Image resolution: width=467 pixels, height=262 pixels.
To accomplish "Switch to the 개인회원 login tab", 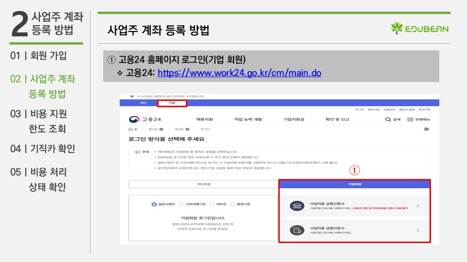I will pyautogui.click(x=203, y=184).
